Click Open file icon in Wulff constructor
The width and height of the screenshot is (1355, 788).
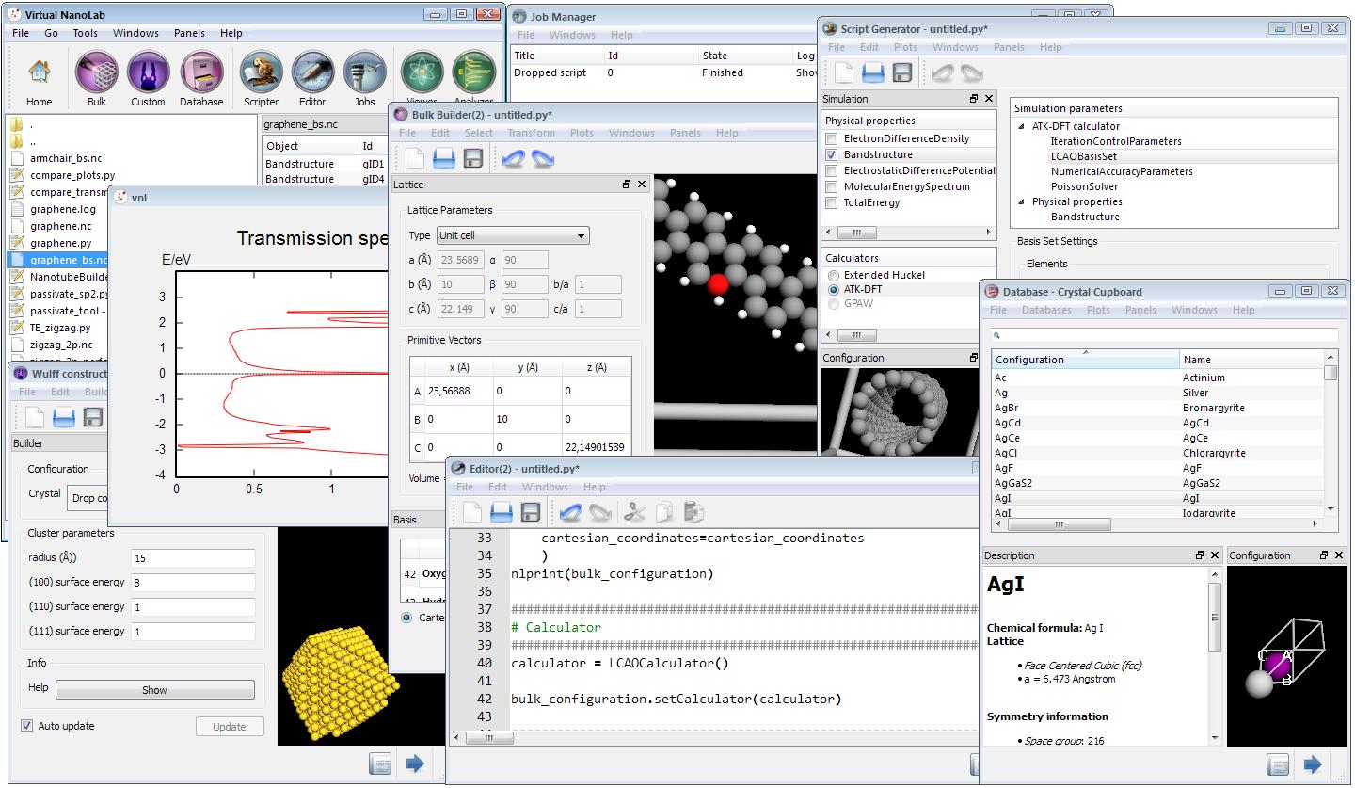[63, 417]
